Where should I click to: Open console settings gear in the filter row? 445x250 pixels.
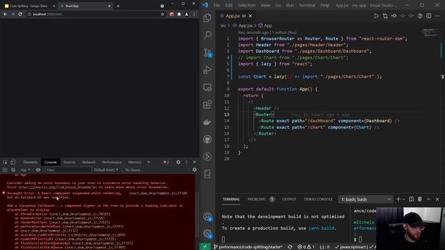[x=195, y=169]
